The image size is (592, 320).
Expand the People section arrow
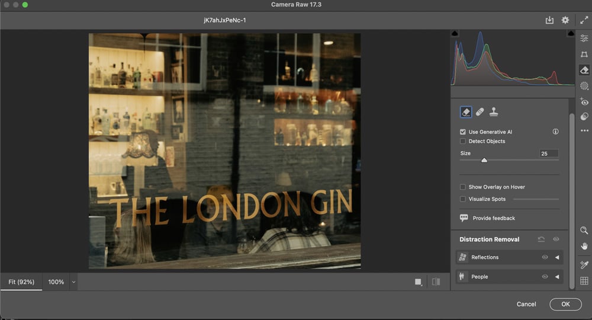coord(556,277)
